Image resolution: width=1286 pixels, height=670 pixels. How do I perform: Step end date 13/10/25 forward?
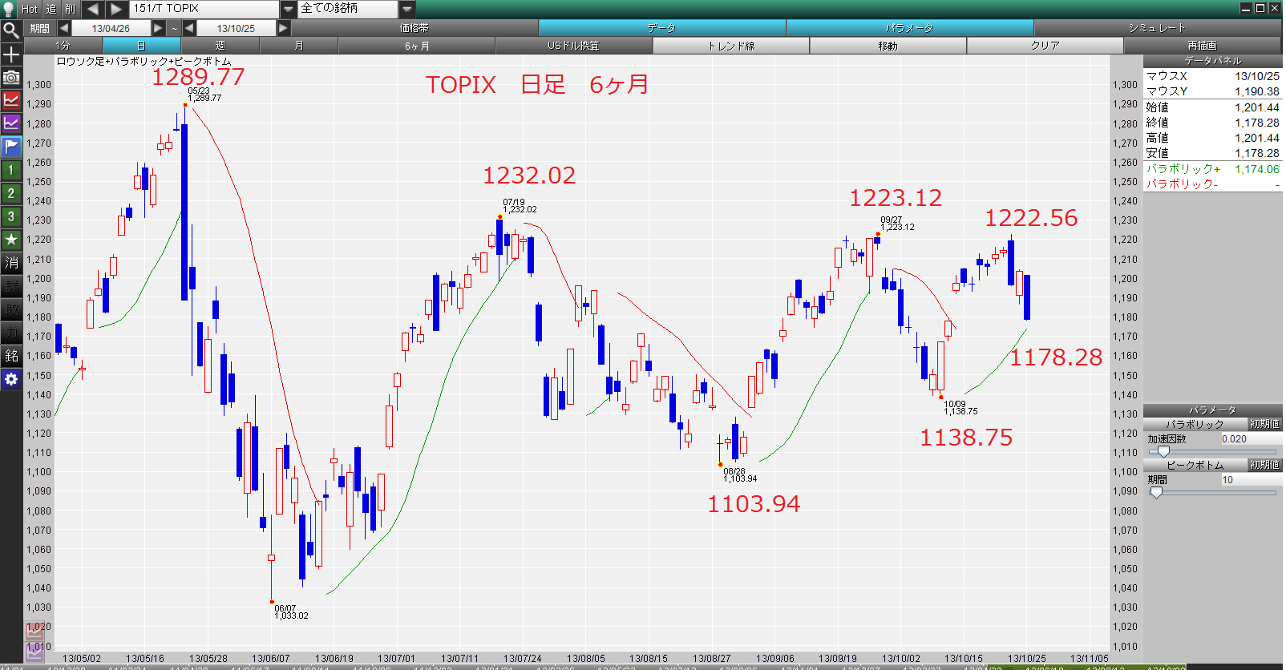click(283, 28)
